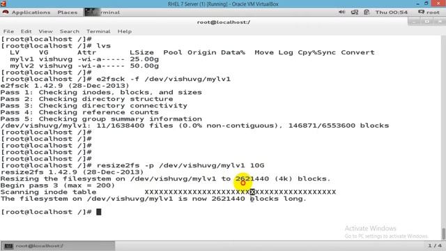Screen dimensions: 446x251
Task: Click the 'Scanning inode table' progress line
Action: 168,192
